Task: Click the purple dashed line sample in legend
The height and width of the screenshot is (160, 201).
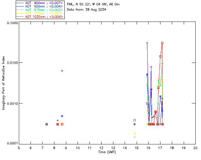Action: tap(20, 3)
